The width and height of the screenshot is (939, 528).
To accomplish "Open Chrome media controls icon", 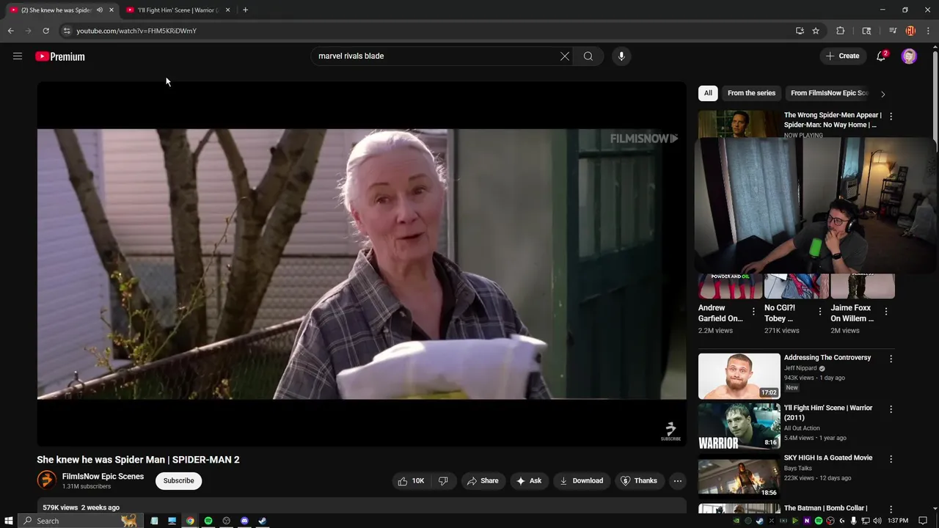I will coord(893,31).
